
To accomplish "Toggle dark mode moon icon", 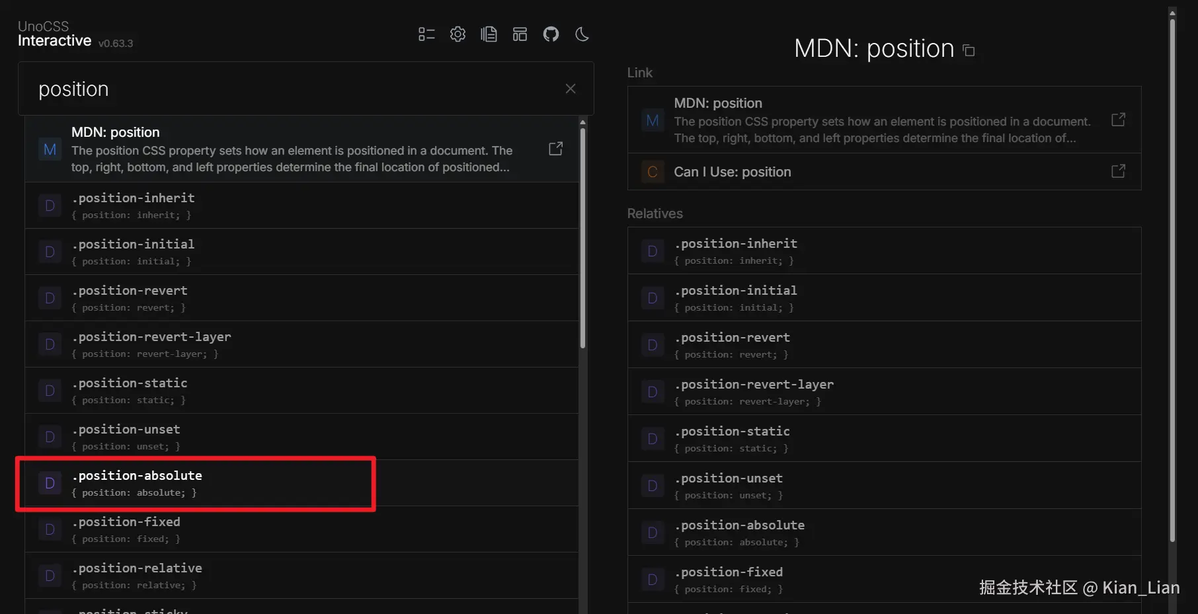I will point(582,34).
